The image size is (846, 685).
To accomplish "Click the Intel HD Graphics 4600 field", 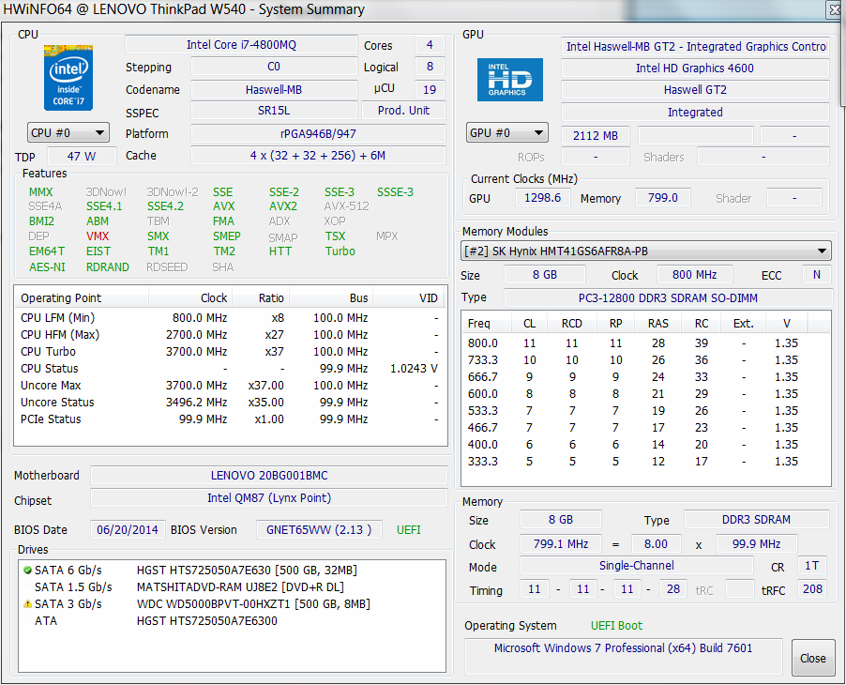I will tap(694, 68).
